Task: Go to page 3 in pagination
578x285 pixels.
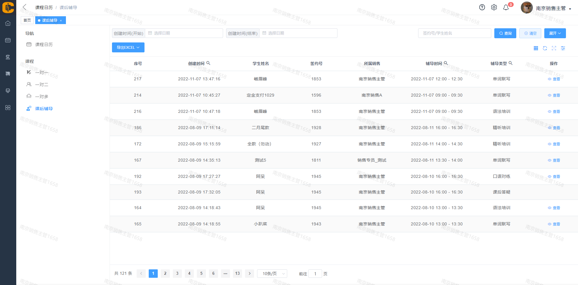Action: tap(177, 274)
